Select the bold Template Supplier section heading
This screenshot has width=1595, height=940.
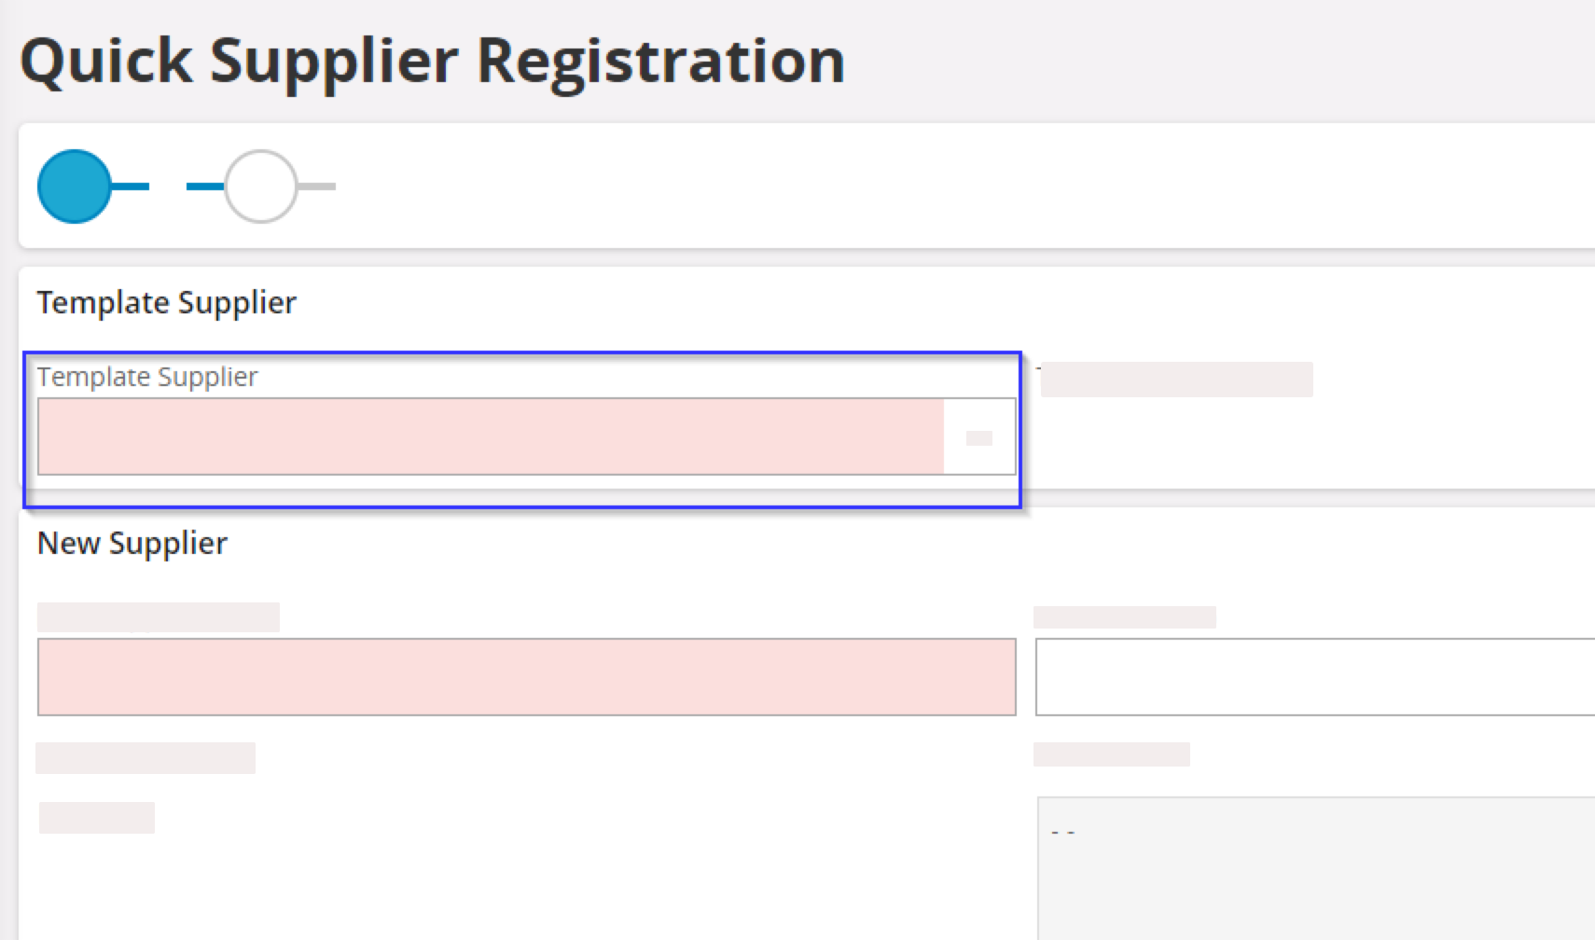[166, 303]
